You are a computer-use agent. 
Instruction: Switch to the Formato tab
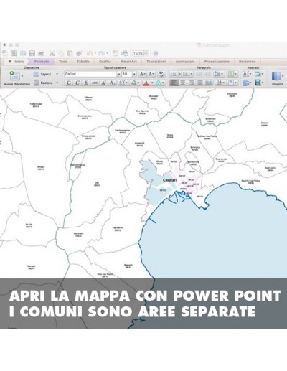[x=42, y=62]
